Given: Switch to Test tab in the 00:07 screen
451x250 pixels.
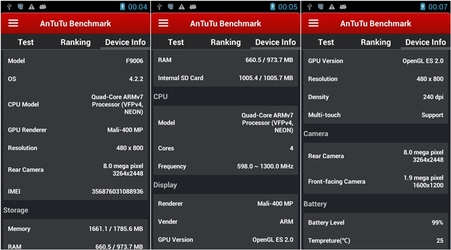Looking at the screenshot, I should 326,42.
